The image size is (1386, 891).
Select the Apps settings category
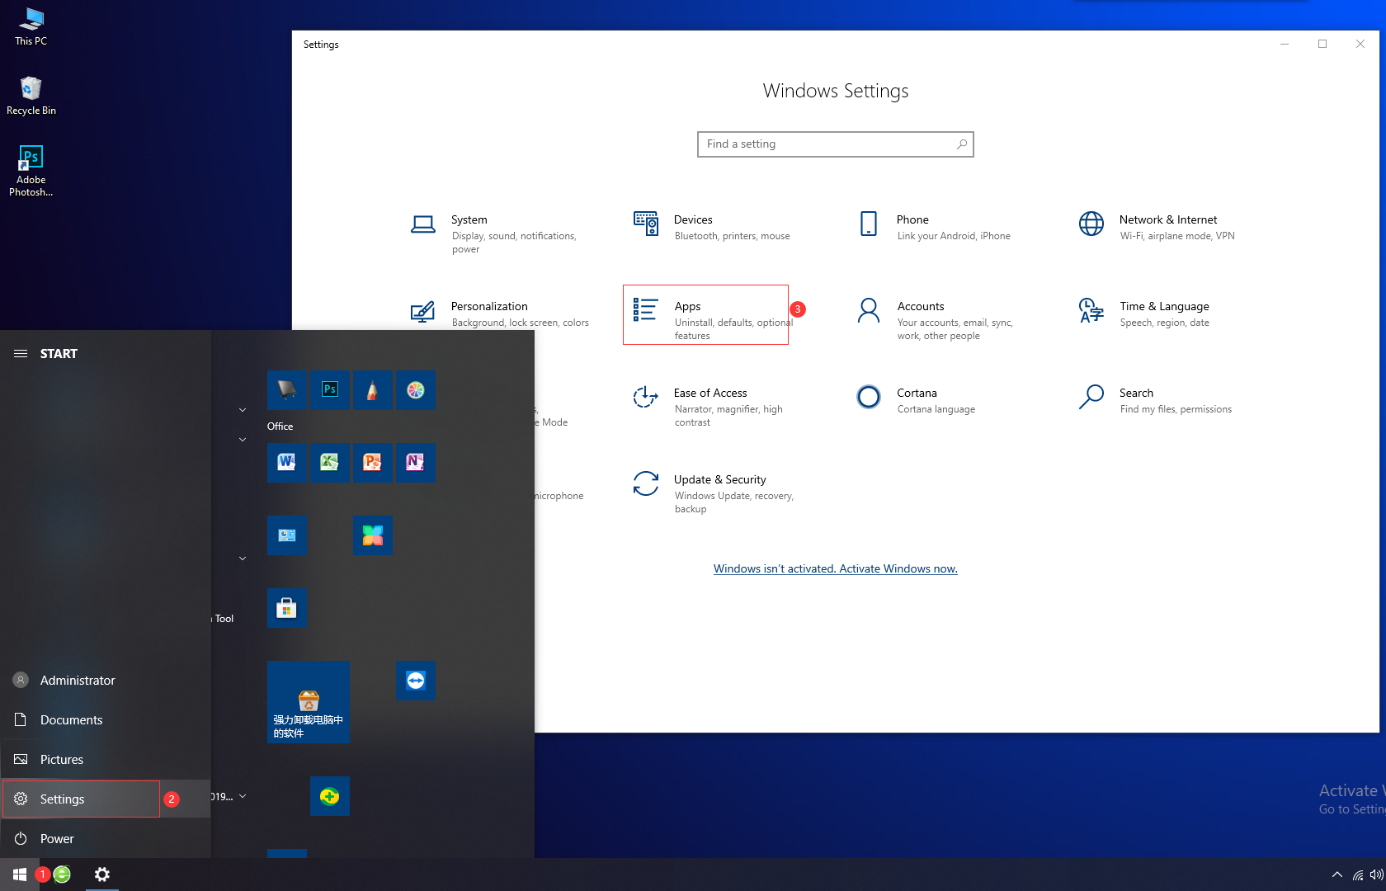pyautogui.click(x=705, y=314)
